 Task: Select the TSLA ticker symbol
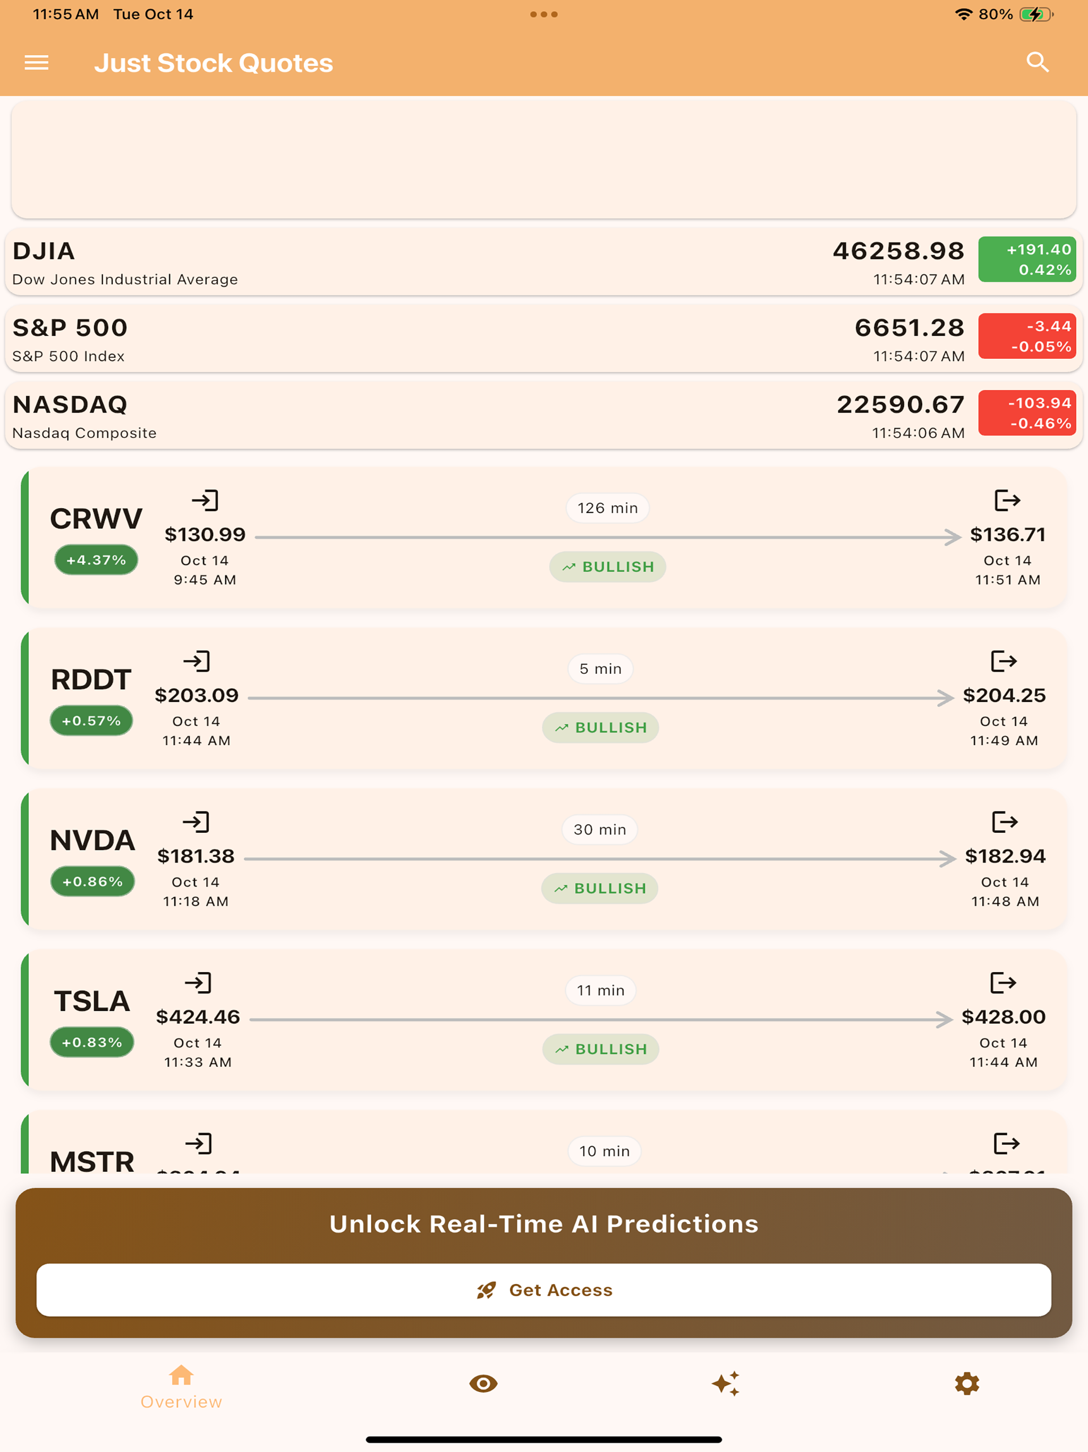click(92, 1001)
